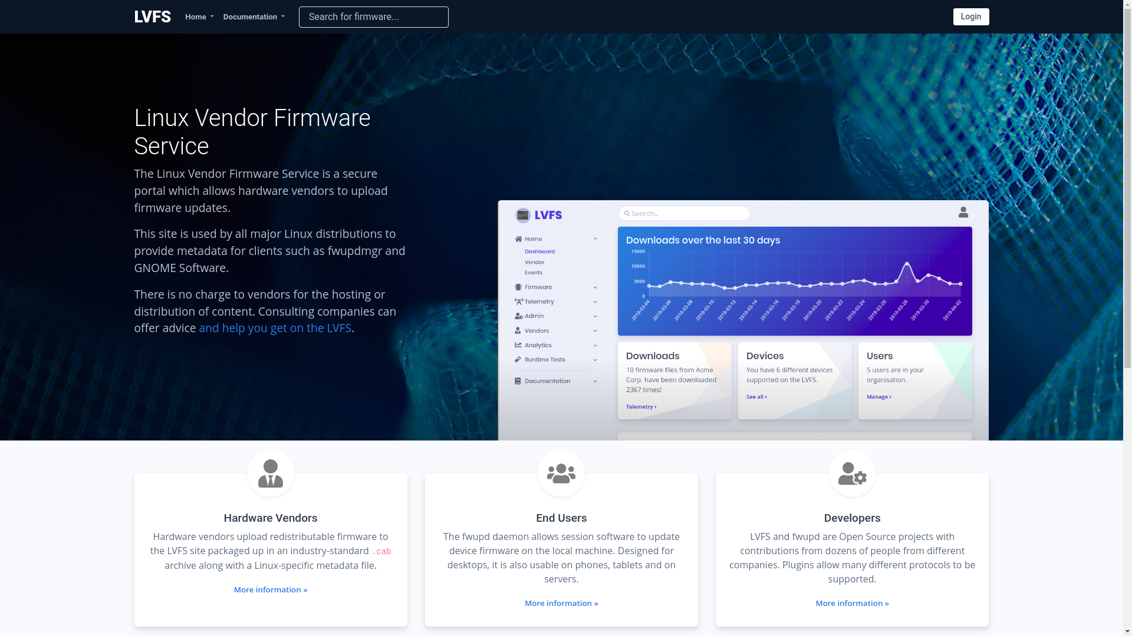Select Dashboard in the preview sidebar
The height and width of the screenshot is (636, 1132).
click(x=539, y=251)
